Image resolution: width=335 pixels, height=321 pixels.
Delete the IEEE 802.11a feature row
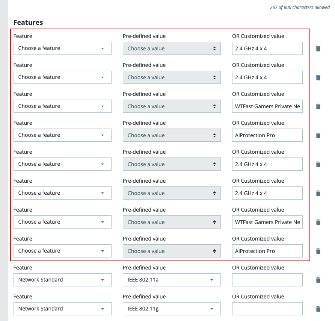coord(318,280)
